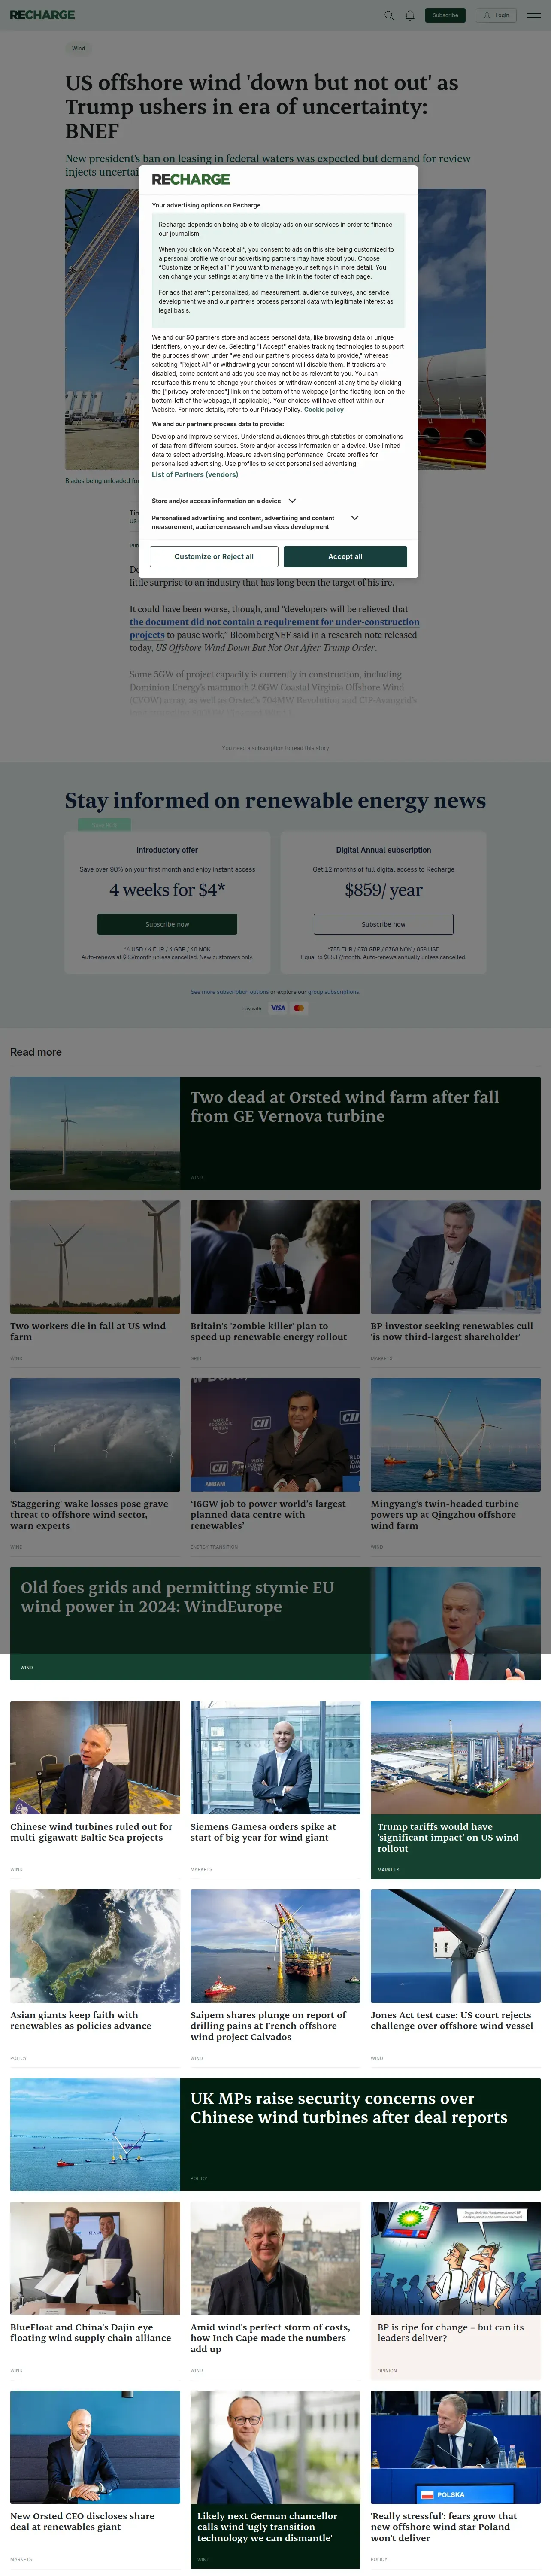Open the search icon in the header
This screenshot has height=2576, width=551.
(389, 15)
